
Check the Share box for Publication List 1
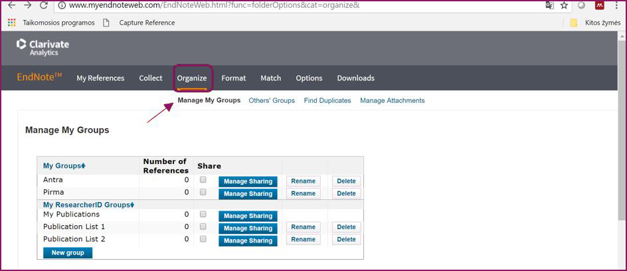pos(203,227)
